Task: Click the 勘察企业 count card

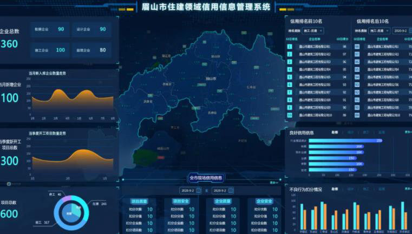Action: pos(49,29)
